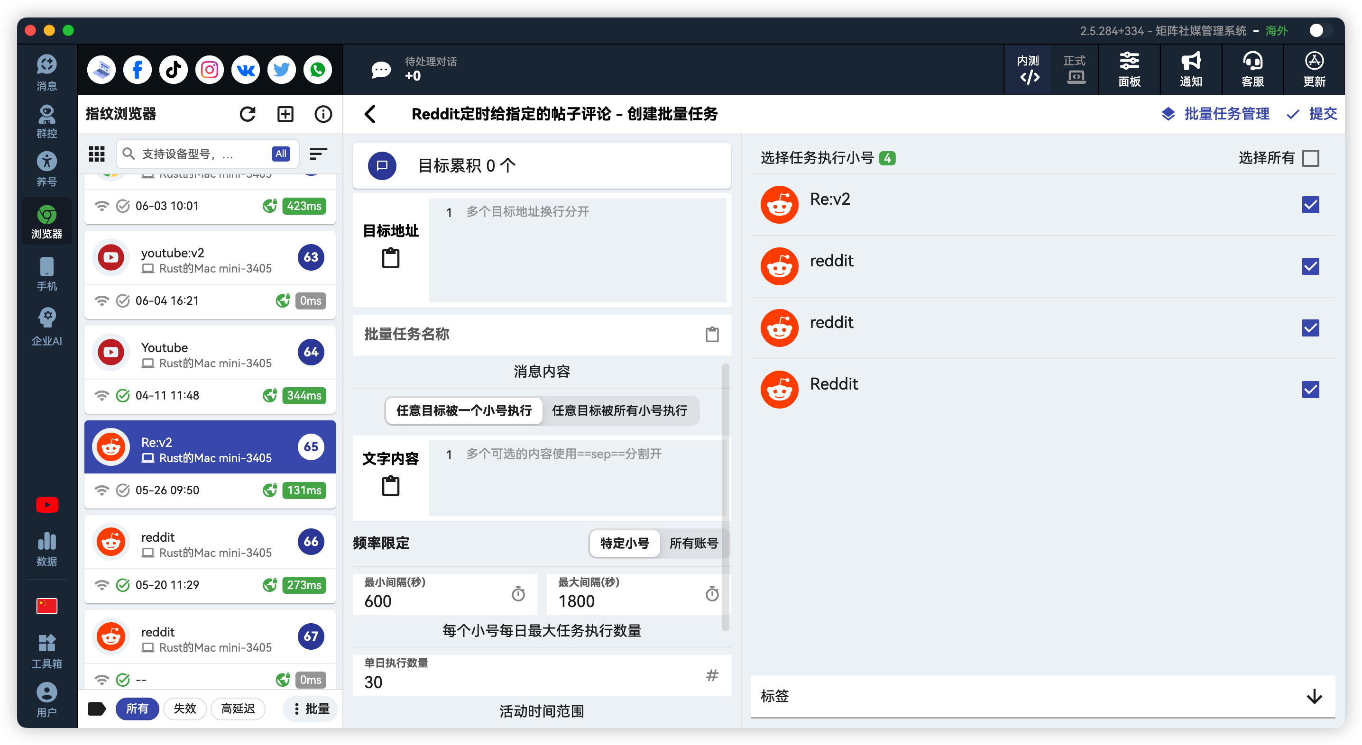Filter list by 失效

(184, 709)
